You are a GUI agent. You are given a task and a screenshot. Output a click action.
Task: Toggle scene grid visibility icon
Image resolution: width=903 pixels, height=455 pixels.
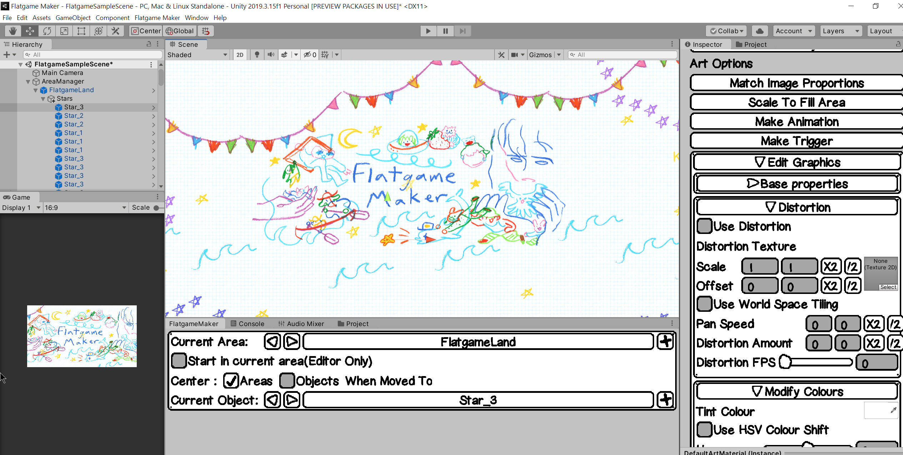pos(325,55)
